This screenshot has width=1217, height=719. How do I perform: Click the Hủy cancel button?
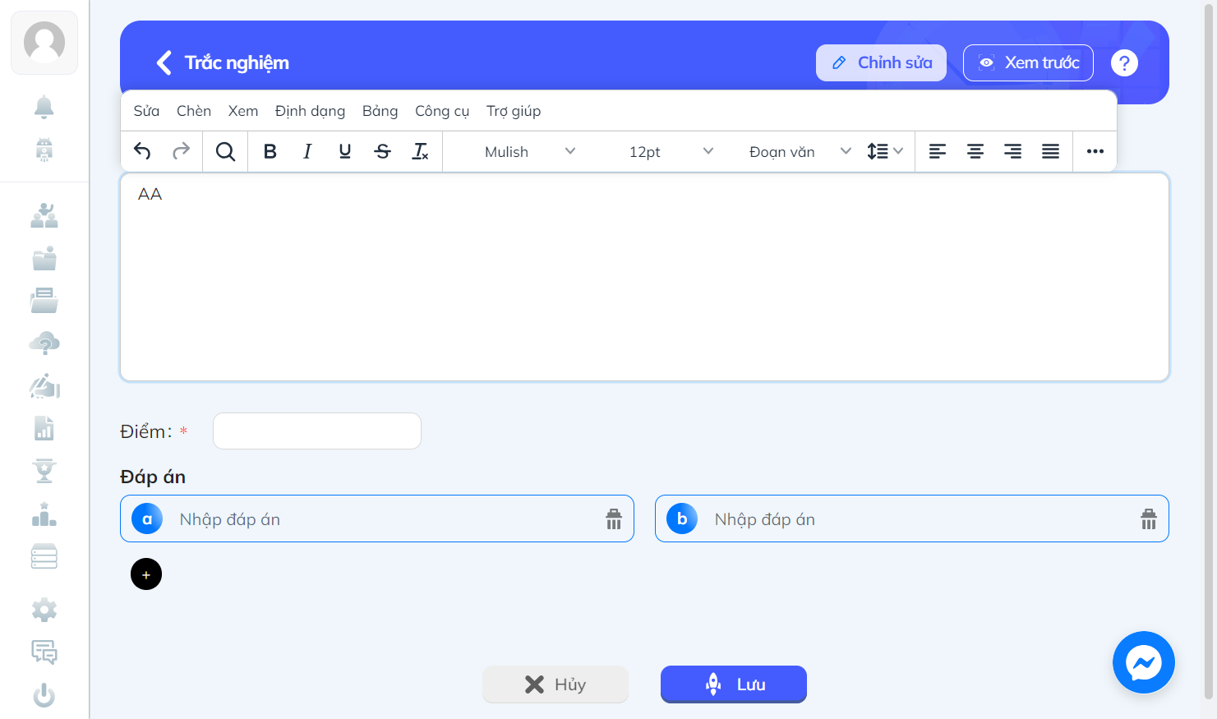555,684
